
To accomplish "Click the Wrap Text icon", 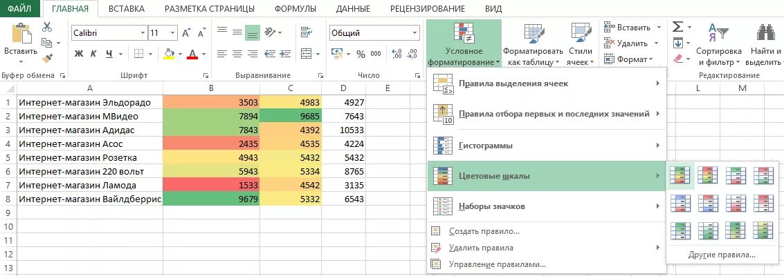I will point(306,33).
